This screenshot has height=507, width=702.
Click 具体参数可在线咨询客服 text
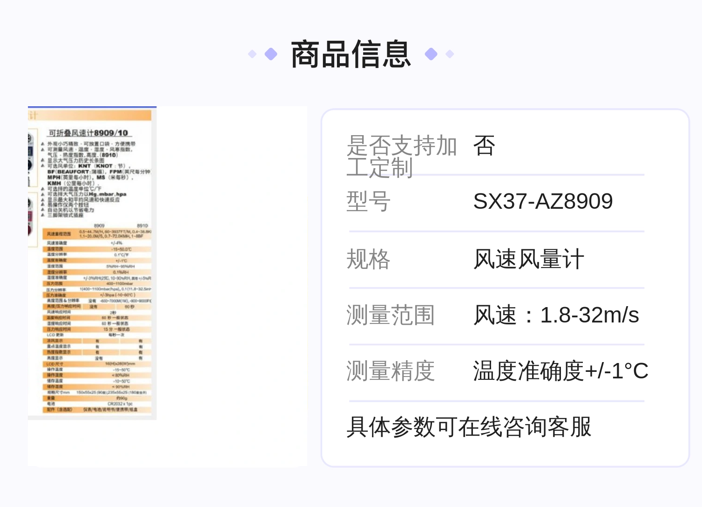point(469,427)
